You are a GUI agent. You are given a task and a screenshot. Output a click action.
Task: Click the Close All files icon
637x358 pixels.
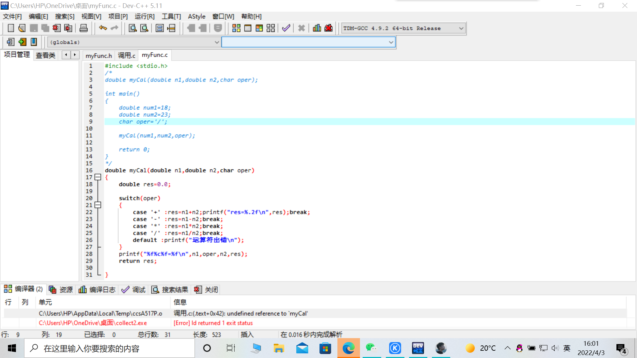pyautogui.click(x=68, y=28)
